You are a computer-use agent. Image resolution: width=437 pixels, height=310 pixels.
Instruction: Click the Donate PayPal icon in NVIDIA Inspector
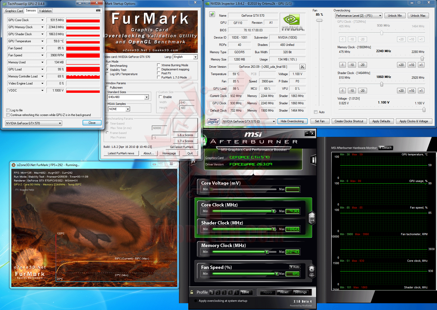(x=213, y=121)
